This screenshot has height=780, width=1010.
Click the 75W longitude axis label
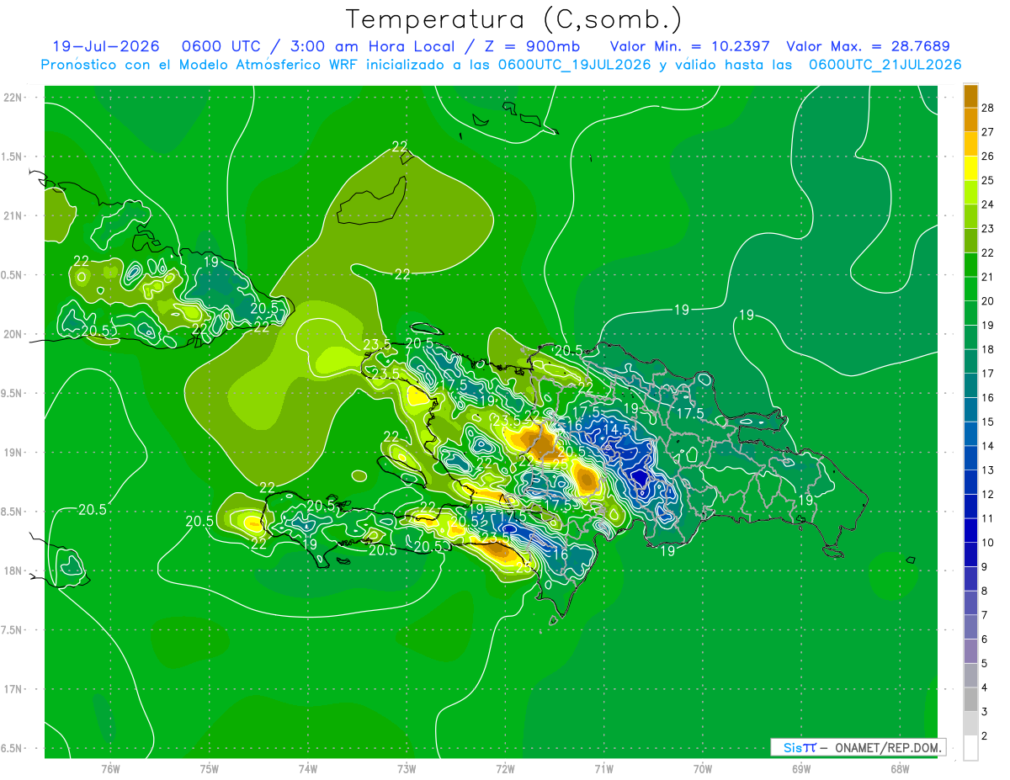[x=210, y=769]
